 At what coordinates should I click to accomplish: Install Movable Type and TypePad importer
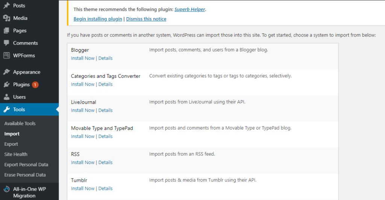point(83,136)
